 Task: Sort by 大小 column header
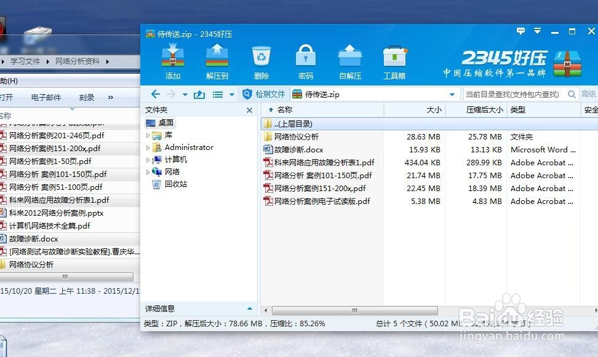[414, 110]
